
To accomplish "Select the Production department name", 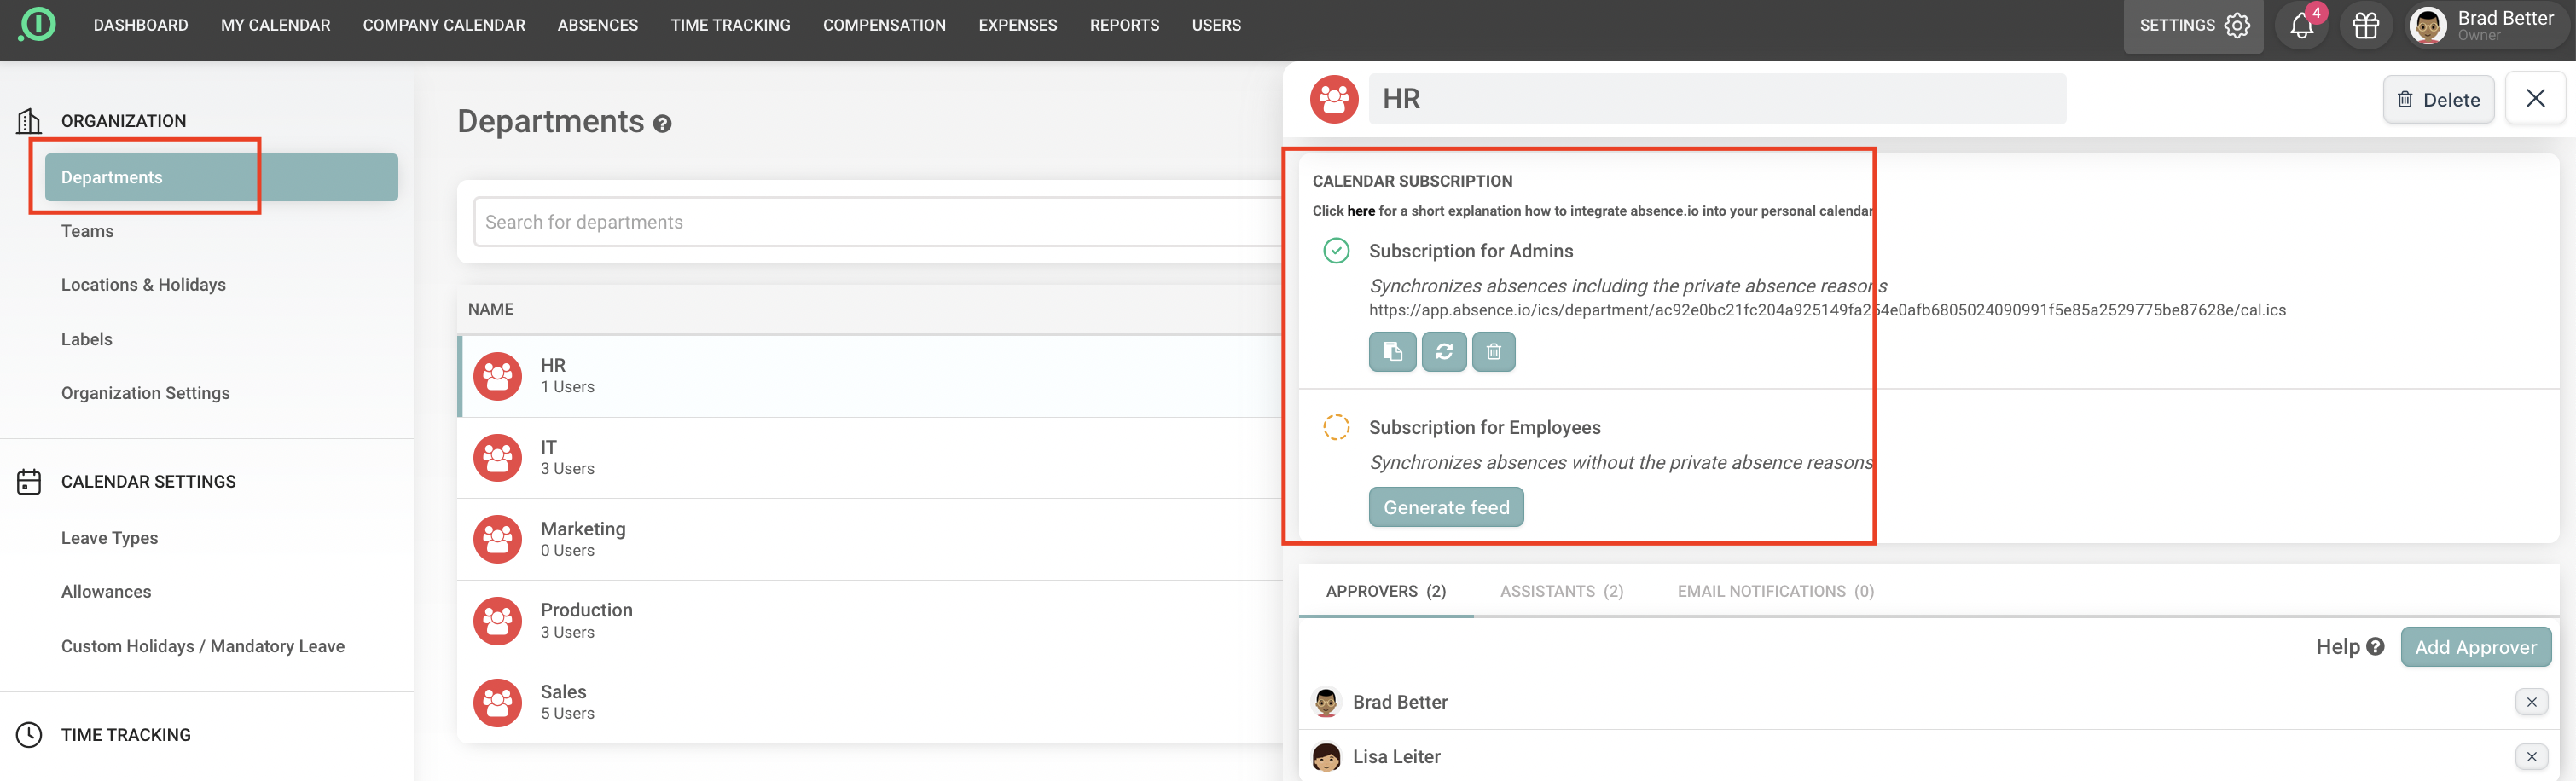I will click(586, 610).
